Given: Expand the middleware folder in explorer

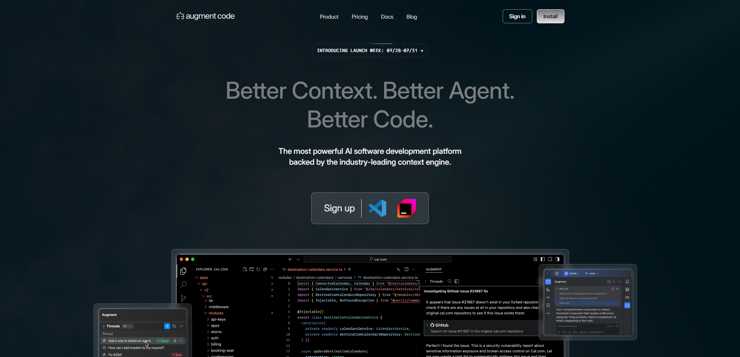Looking at the screenshot, I should (x=218, y=307).
